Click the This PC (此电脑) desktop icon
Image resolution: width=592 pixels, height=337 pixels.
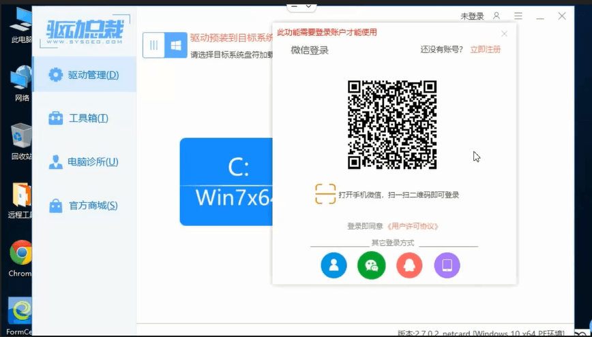pyautogui.click(x=21, y=26)
